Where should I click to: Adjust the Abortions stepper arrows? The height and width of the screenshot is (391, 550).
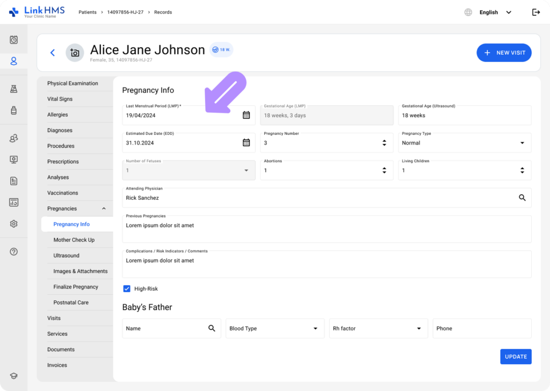click(x=384, y=170)
